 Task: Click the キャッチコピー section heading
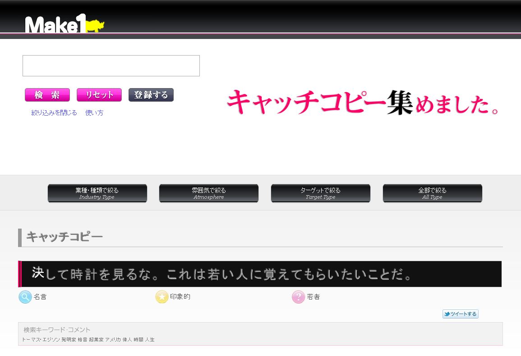pos(65,237)
